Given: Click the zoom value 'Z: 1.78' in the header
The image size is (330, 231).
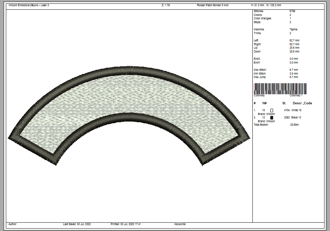Looking at the screenshot, I should point(166,5).
